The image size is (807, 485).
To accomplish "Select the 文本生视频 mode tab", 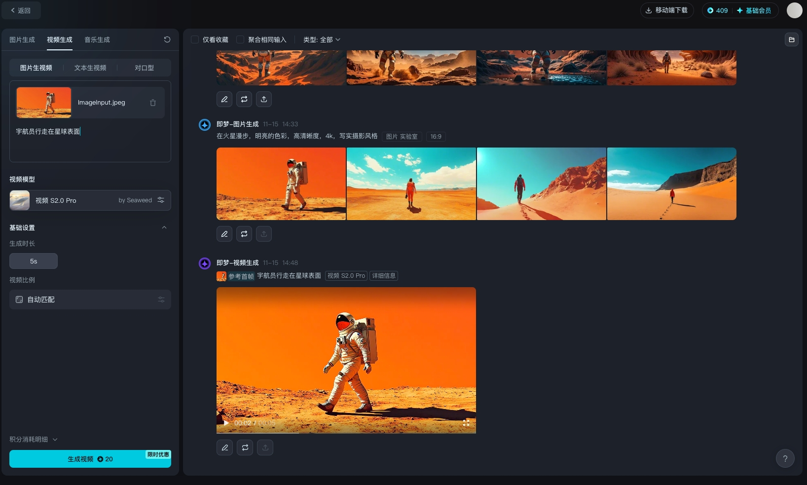I will (x=90, y=68).
